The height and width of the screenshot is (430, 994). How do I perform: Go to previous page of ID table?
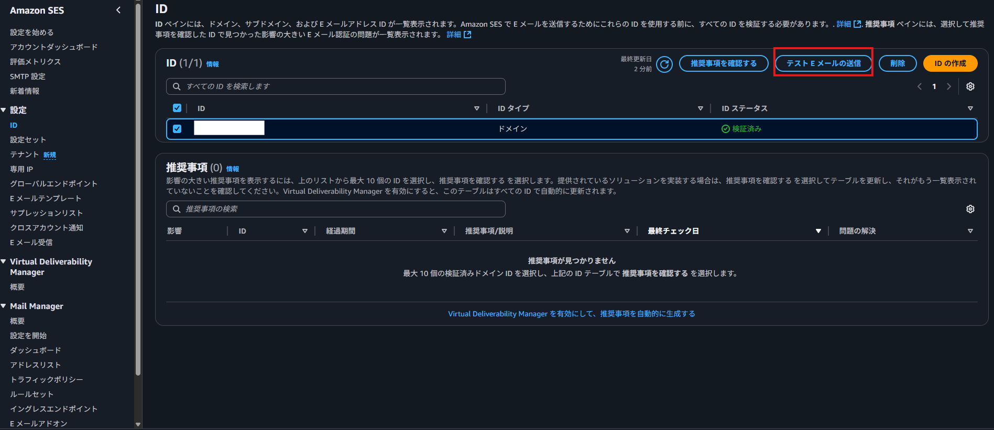[920, 86]
